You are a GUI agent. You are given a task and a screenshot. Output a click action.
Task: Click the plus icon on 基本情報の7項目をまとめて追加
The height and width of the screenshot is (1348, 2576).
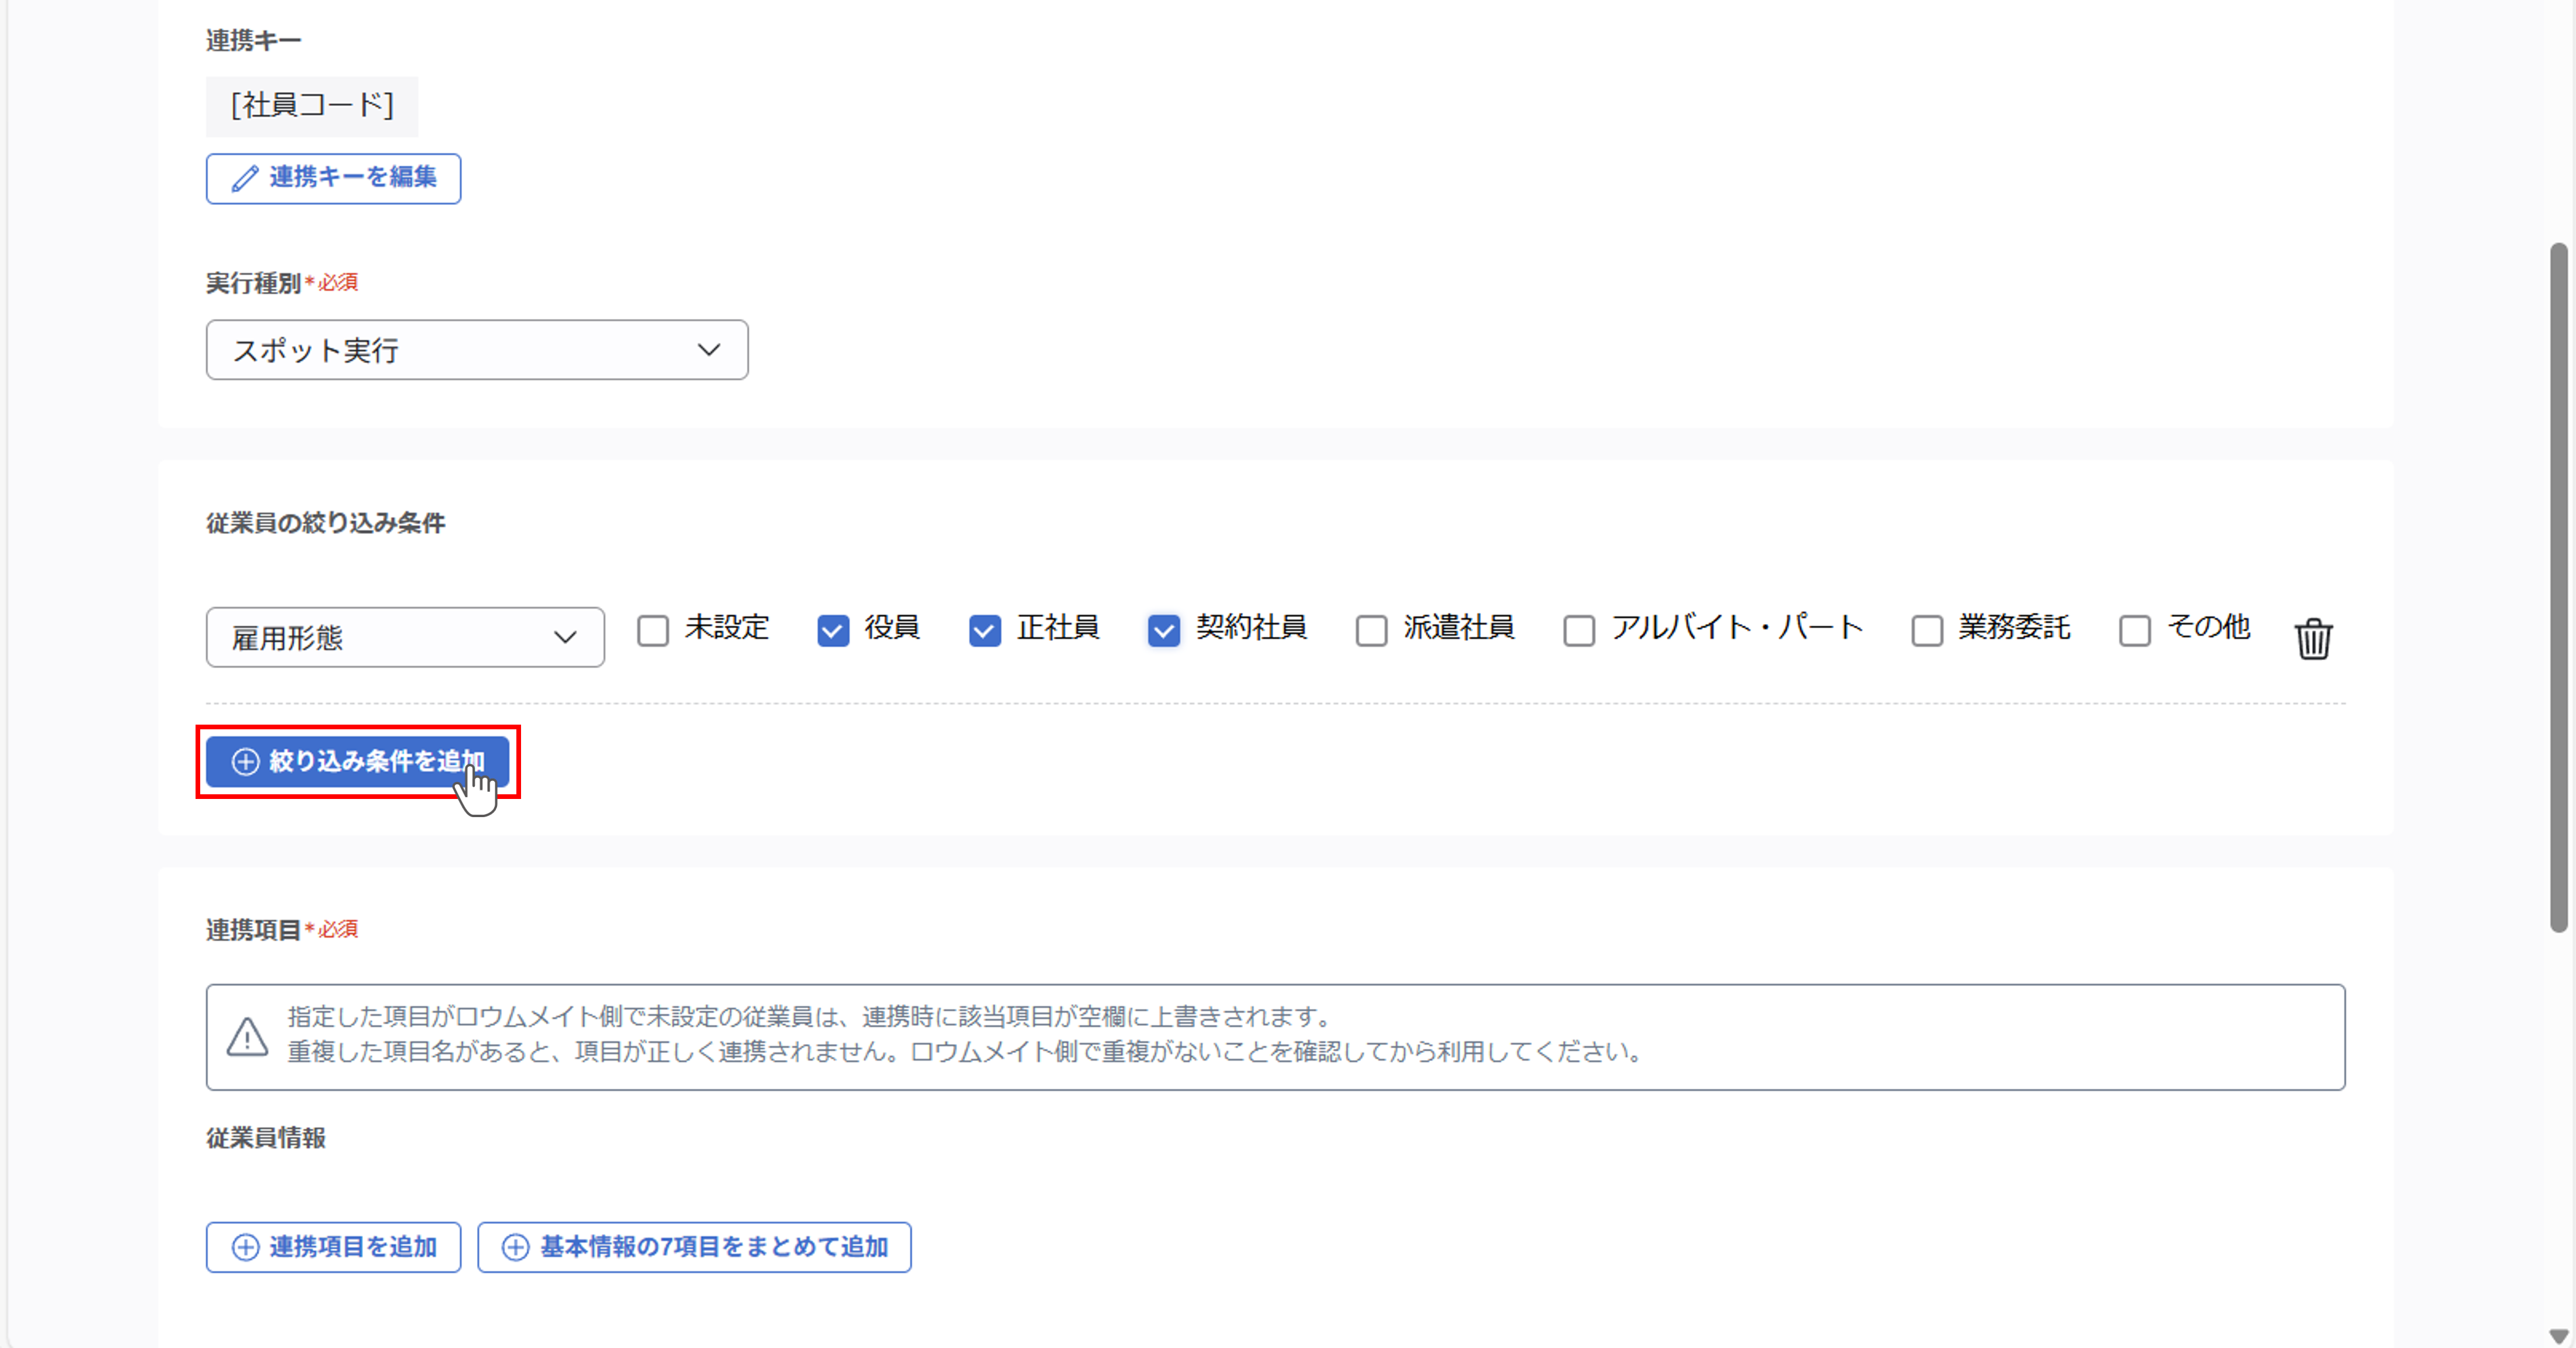(x=516, y=1247)
